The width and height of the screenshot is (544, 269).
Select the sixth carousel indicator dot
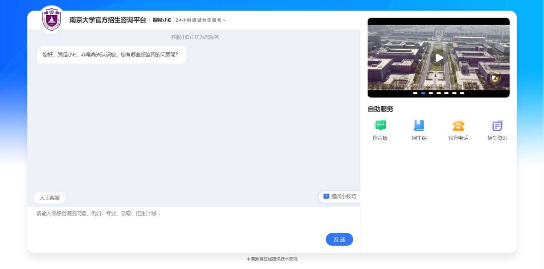point(454,93)
